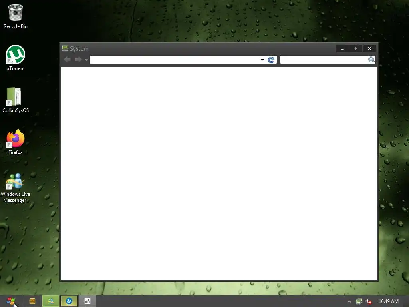Open recent pages dropdown beside Forward arrow
This screenshot has width=409, height=307.
pyautogui.click(x=86, y=60)
